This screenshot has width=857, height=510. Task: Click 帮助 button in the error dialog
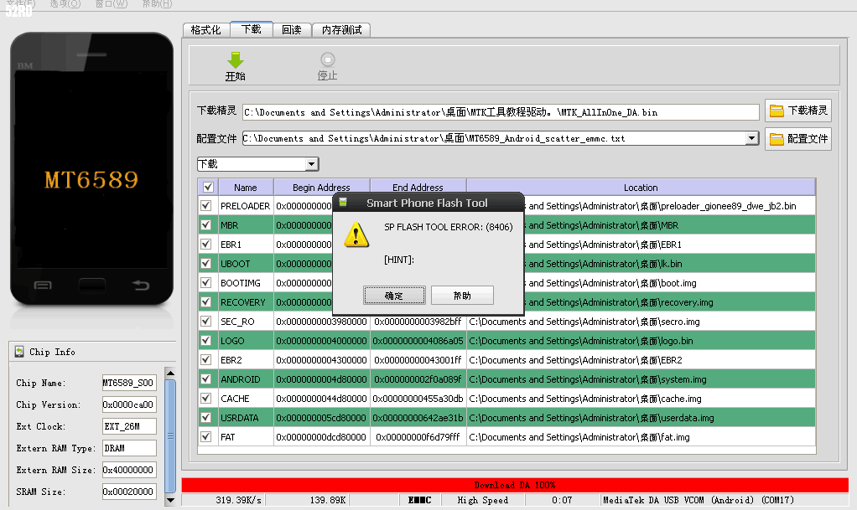[462, 296]
